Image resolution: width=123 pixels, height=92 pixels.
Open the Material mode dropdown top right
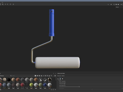point(119,7)
